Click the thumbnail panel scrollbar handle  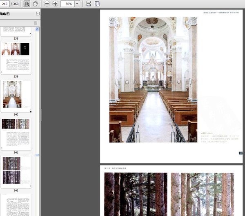37,155
